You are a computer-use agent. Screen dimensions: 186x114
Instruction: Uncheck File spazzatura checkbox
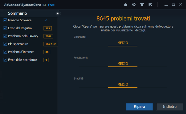point(5,44)
